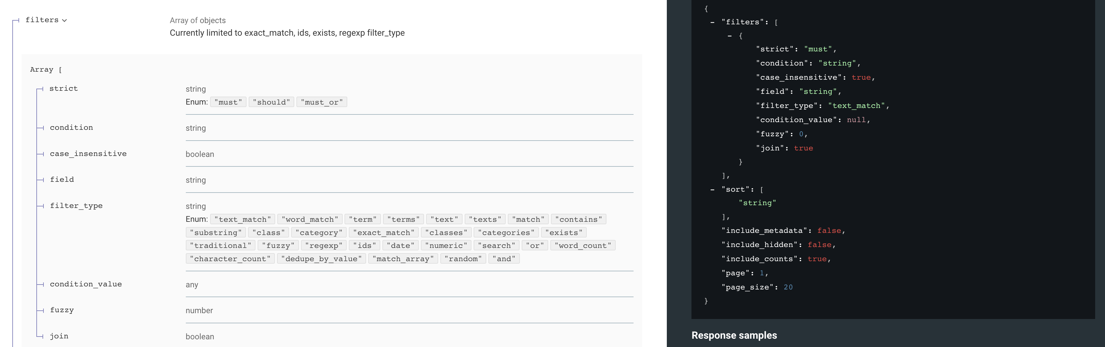
Task: Click the Response samples heading
Action: [734, 335]
